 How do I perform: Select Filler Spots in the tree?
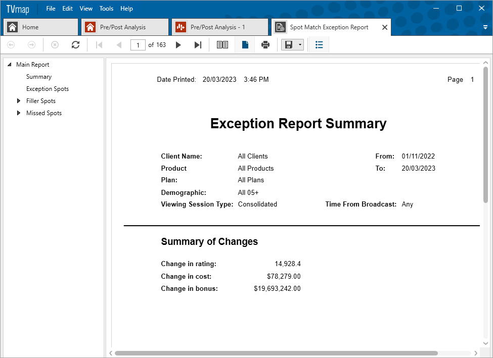point(41,101)
